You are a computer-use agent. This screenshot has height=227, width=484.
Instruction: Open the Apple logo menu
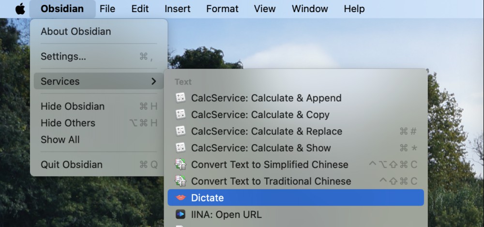[20, 9]
